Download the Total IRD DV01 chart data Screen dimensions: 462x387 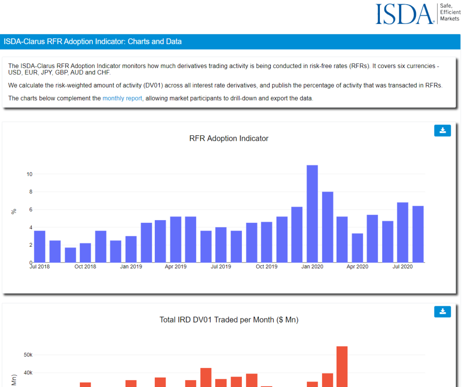(x=442, y=311)
